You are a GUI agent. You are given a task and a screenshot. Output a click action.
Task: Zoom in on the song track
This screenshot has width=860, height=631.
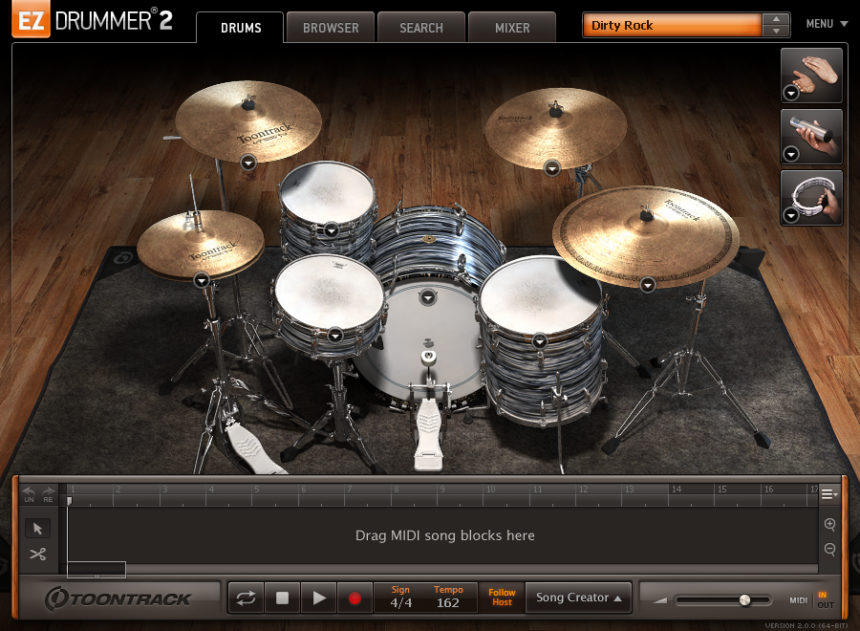pyautogui.click(x=829, y=525)
